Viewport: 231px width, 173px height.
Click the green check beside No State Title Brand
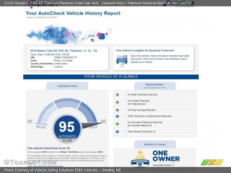tap(118, 95)
